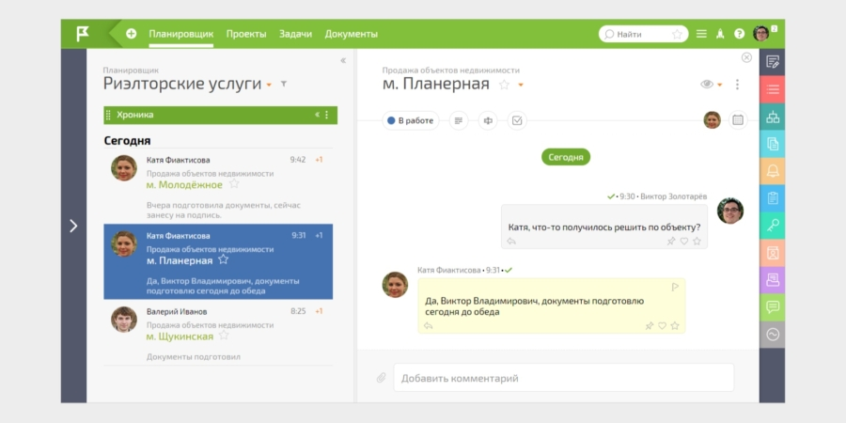Screen dimensions: 846x423
Task: Open the key sidebar icon
Action: pyautogui.click(x=773, y=226)
